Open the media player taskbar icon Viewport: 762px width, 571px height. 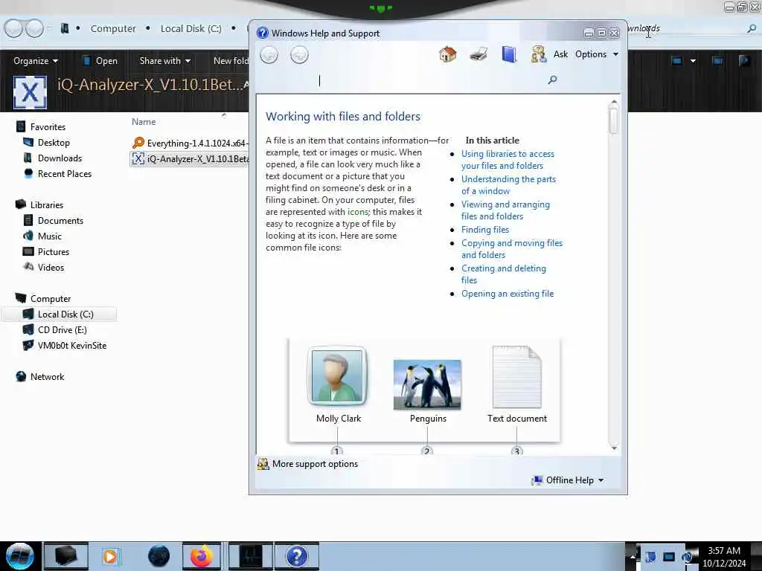click(x=110, y=556)
